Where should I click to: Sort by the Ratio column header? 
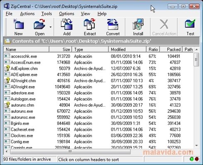(x=153, y=49)
